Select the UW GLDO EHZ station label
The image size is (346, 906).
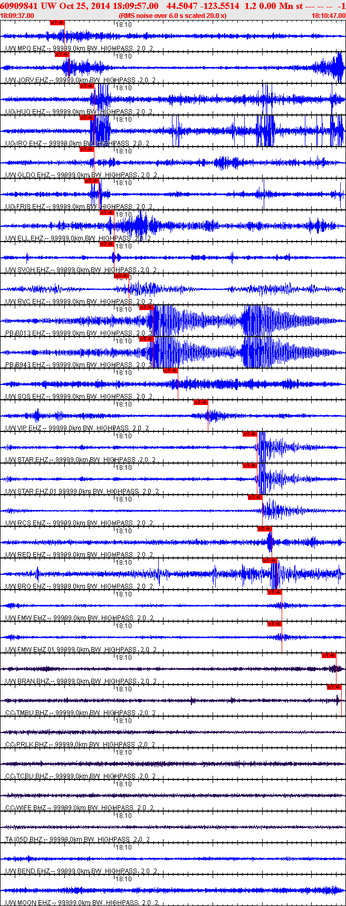point(27,175)
